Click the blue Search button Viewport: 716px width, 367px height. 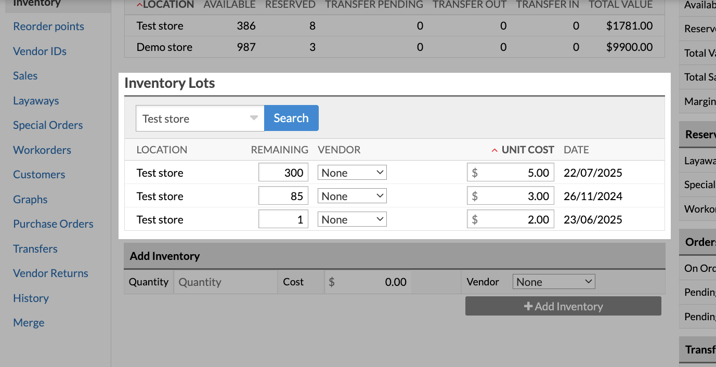(x=291, y=118)
